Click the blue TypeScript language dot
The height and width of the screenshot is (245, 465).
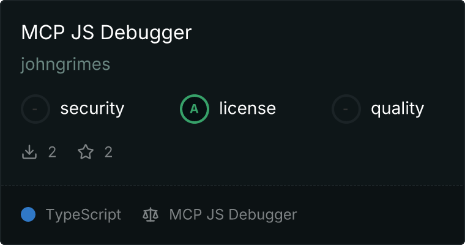pos(28,214)
